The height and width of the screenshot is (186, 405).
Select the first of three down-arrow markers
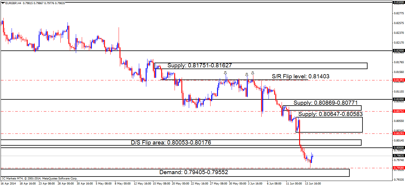tap(225, 73)
